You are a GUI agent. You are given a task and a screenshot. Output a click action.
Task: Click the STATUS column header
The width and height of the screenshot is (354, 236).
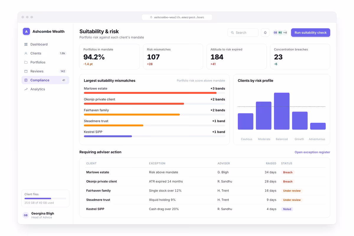(287, 163)
